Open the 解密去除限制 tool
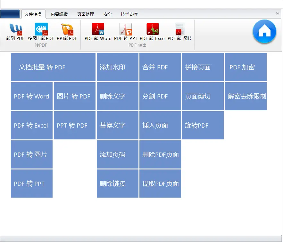 pyautogui.click(x=246, y=96)
